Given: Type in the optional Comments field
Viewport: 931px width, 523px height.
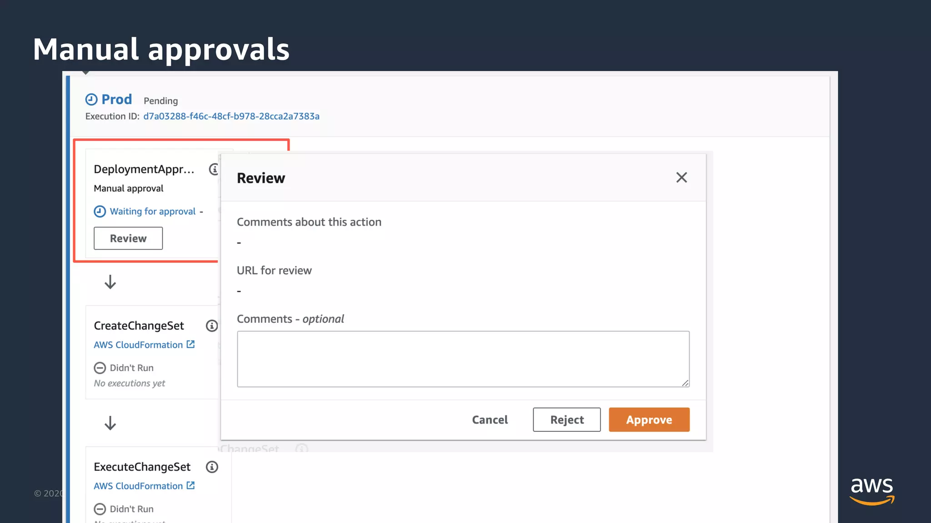Looking at the screenshot, I should point(463,359).
